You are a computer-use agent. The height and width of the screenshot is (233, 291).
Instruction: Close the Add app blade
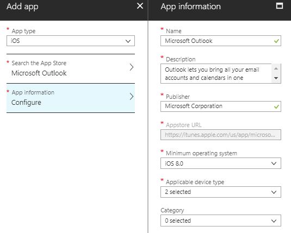coord(140,6)
